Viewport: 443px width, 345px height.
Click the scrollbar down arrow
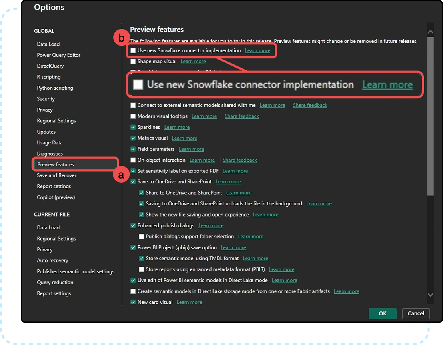click(430, 295)
